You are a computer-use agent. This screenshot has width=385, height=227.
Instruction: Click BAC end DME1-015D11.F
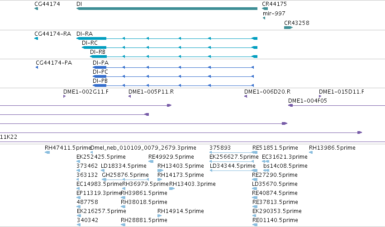click(x=342, y=92)
